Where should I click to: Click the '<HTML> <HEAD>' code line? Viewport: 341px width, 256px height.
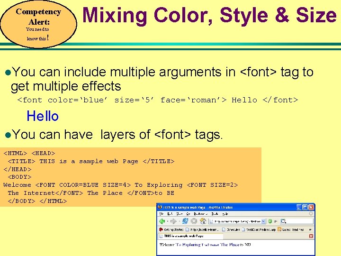(x=29, y=153)
